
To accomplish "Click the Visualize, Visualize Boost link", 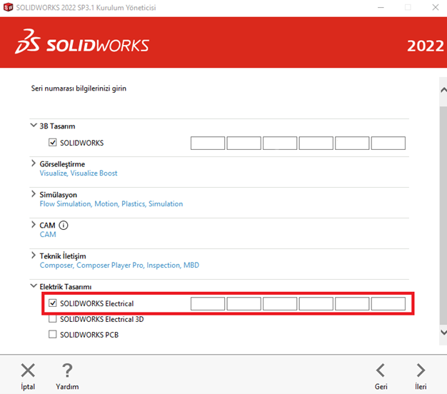I will point(79,173).
